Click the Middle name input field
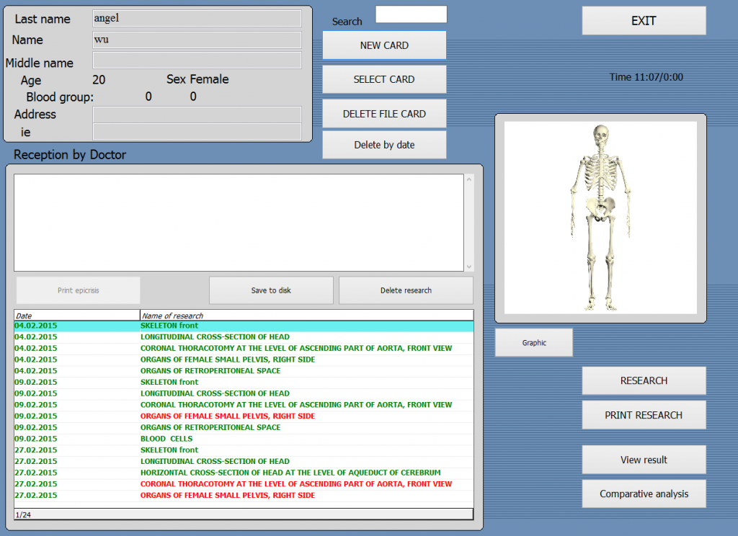The width and height of the screenshot is (738, 536). point(196,62)
